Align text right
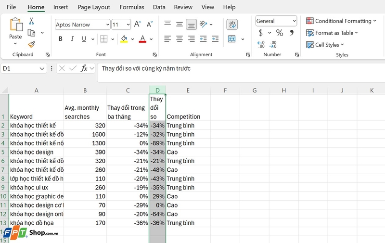Image resolution: width=385 pixels, height=243 pixels. point(191,39)
